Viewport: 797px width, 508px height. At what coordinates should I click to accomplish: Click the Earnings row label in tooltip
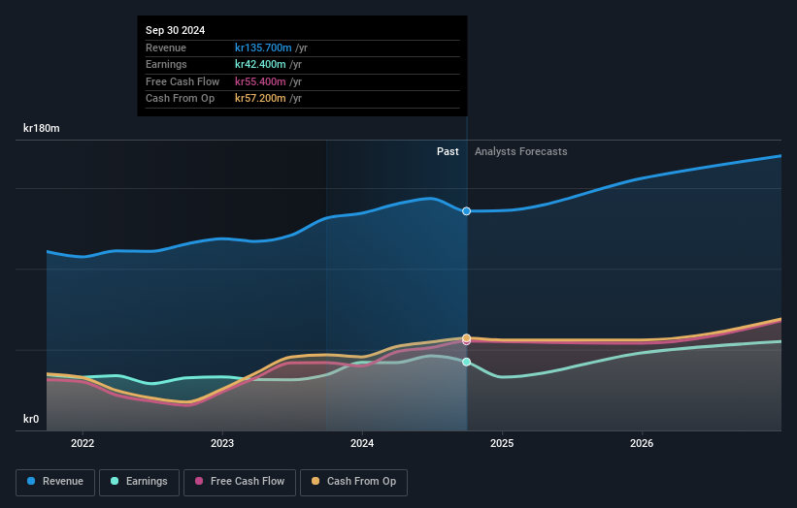pyautogui.click(x=166, y=64)
